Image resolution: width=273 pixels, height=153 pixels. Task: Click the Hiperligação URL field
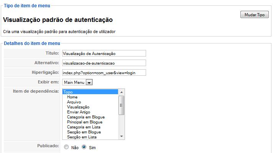[x=104, y=73]
